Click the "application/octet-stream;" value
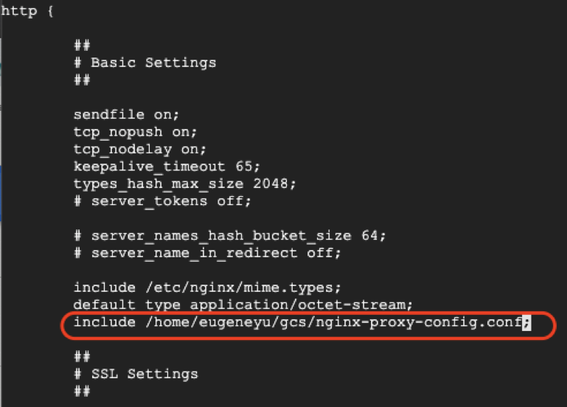 click(x=298, y=305)
